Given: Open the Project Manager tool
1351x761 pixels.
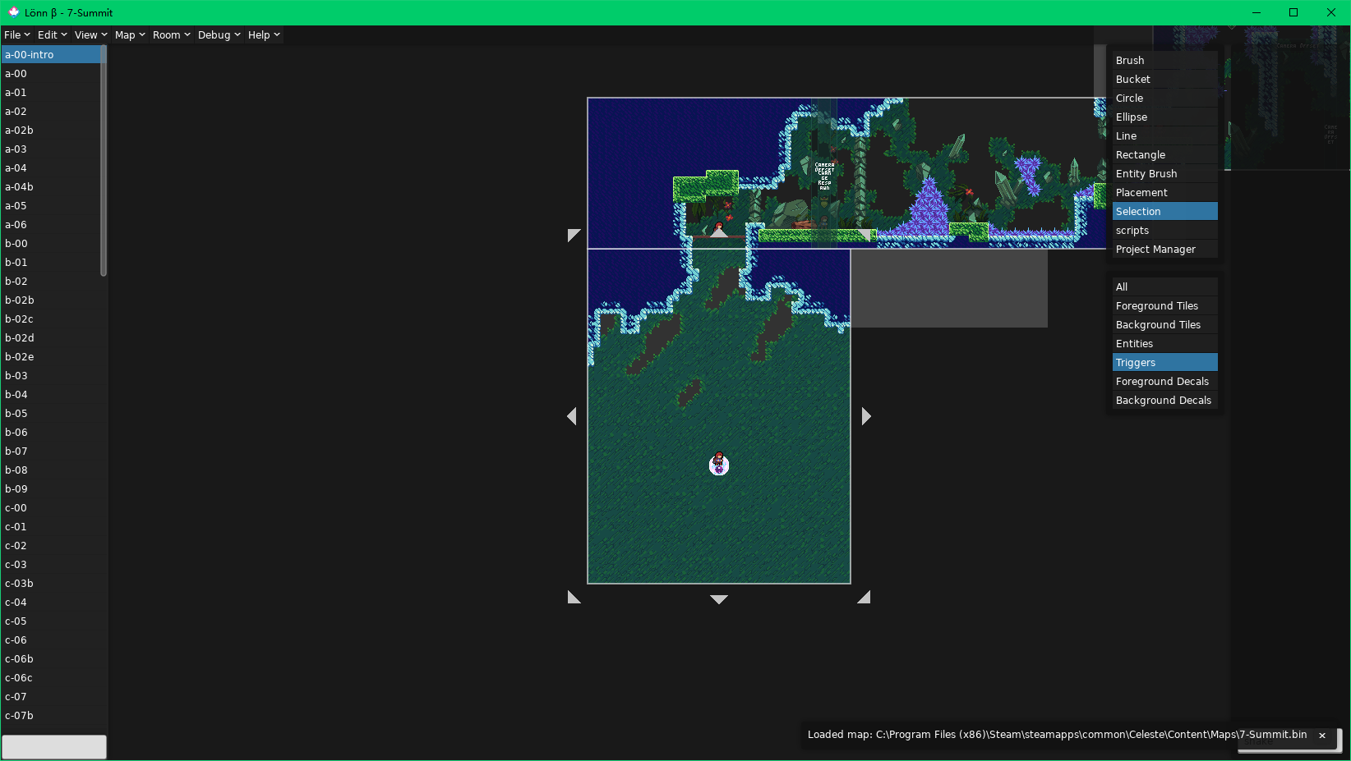Looking at the screenshot, I should pos(1164,250).
